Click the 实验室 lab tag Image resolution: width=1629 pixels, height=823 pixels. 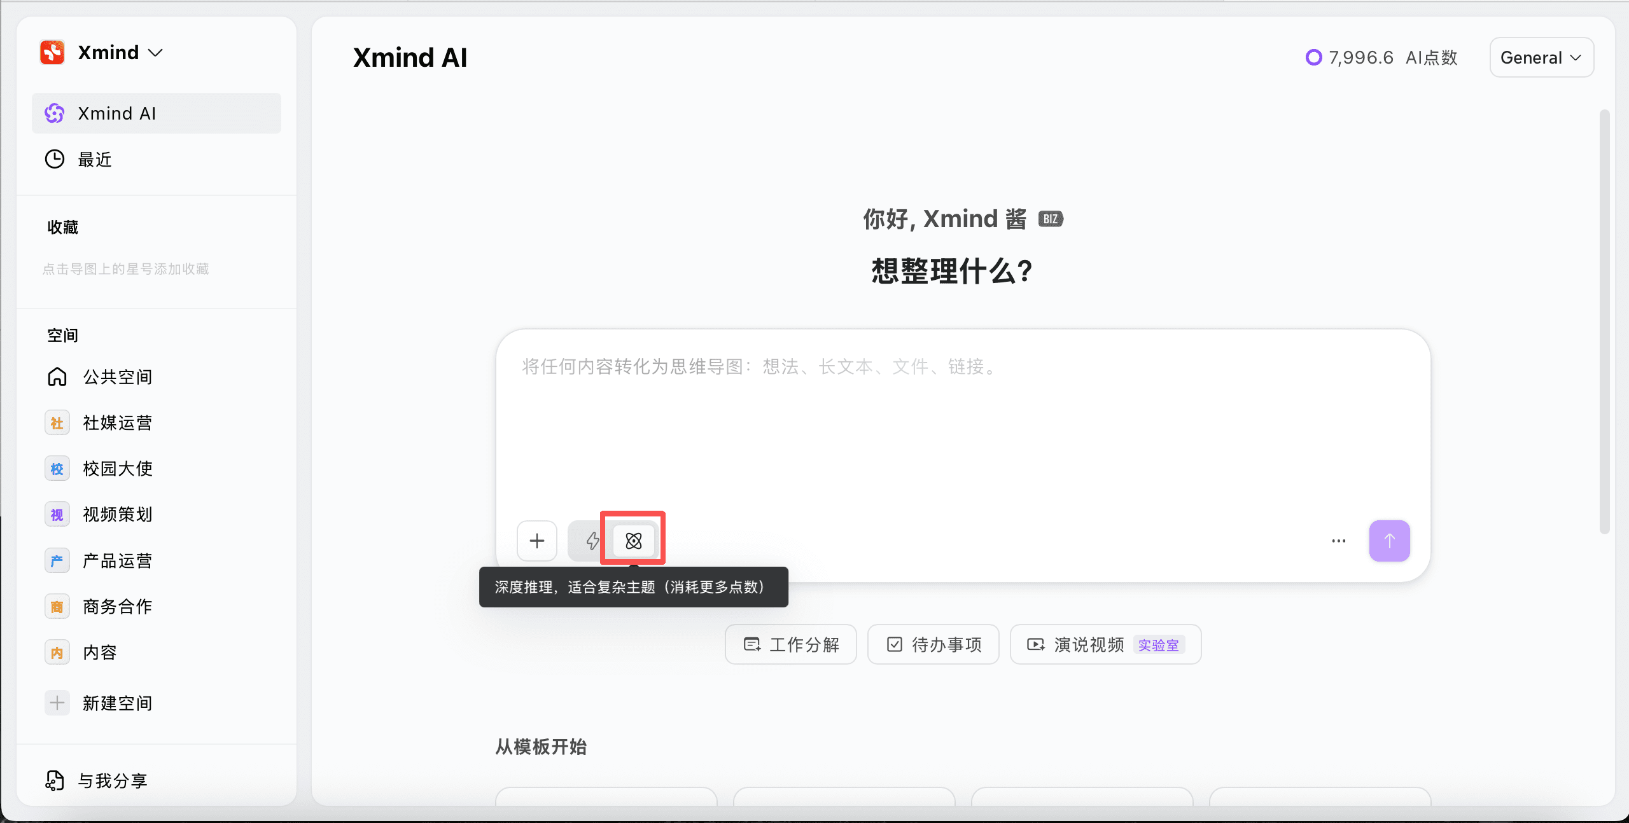tap(1159, 645)
